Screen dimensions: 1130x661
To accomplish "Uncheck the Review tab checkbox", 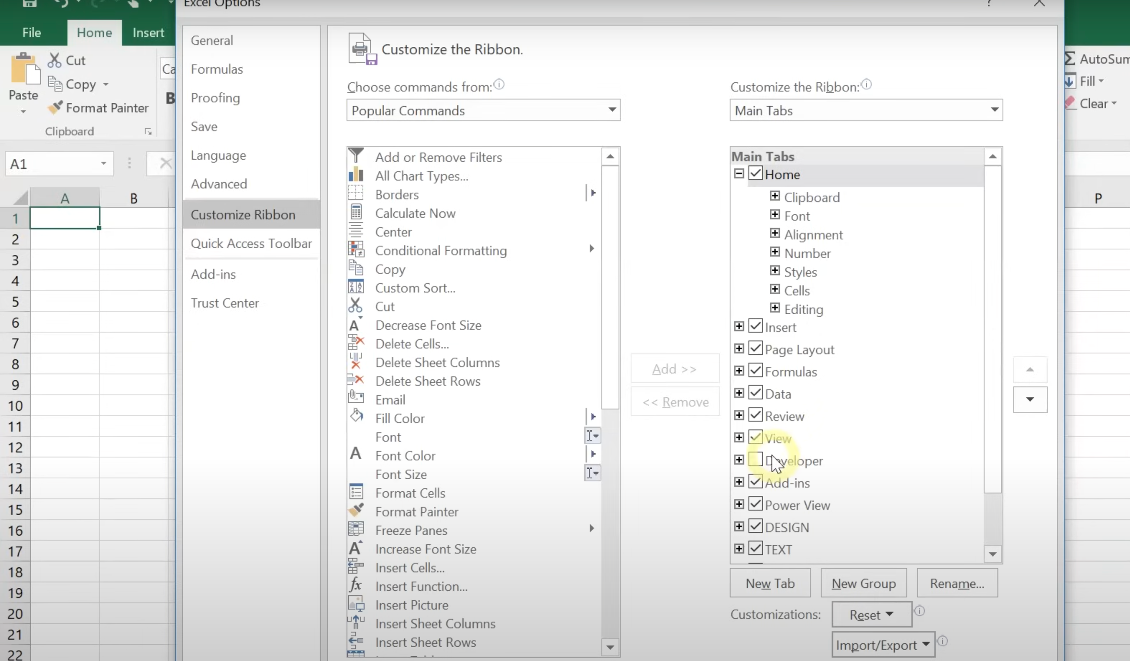I will coord(755,415).
